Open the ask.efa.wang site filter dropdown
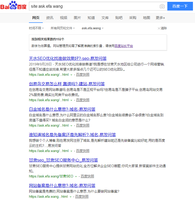The height and width of the screenshot is (199, 195). (x=93, y=28)
